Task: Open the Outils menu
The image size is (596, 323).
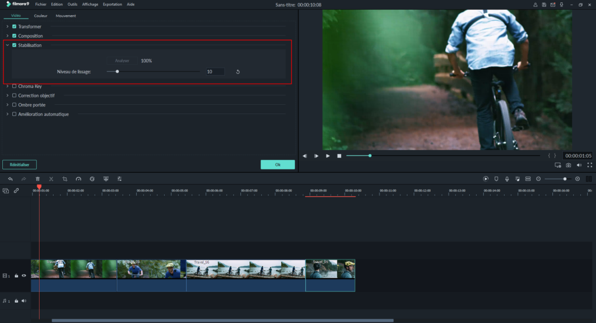Action: coord(72,5)
